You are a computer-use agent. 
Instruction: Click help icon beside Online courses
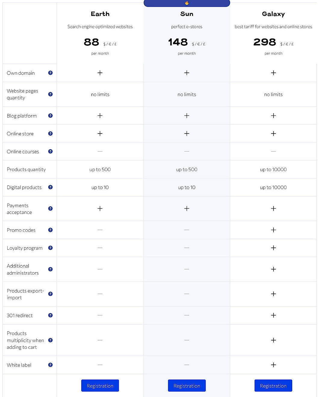click(x=50, y=151)
